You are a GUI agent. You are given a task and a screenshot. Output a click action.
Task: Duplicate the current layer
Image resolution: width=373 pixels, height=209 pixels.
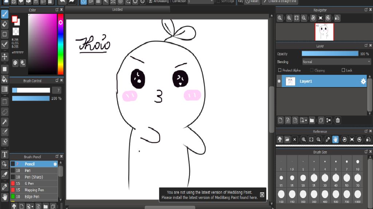(321, 120)
